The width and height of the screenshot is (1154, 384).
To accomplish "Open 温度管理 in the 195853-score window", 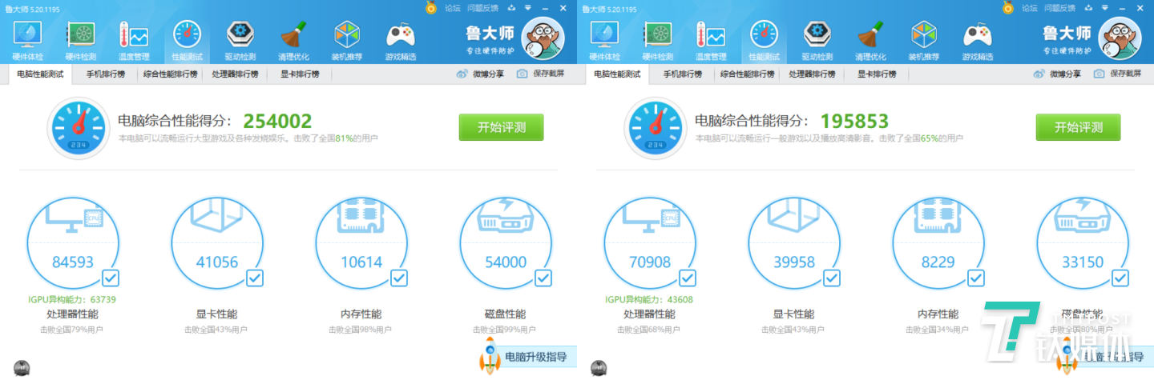I will point(711,40).
